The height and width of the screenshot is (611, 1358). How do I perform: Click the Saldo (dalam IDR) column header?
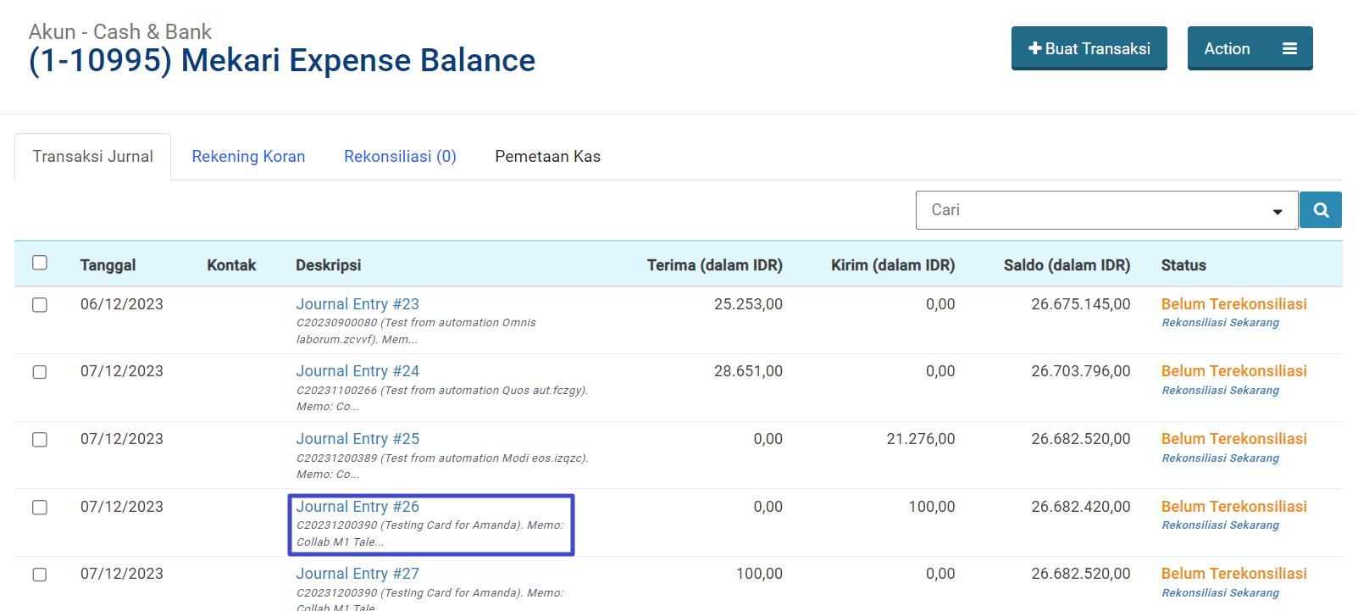click(1067, 265)
